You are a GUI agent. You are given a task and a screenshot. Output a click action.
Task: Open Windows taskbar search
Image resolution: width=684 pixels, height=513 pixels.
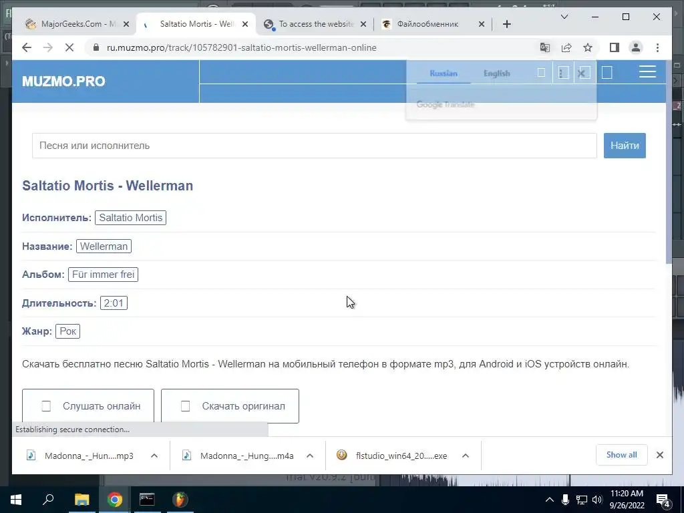tap(48, 499)
